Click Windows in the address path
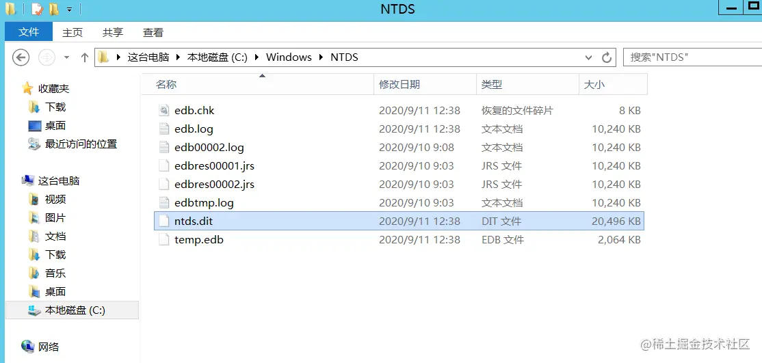 [289, 57]
